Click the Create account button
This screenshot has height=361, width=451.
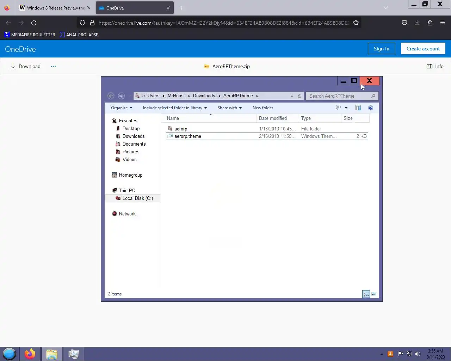(423, 49)
